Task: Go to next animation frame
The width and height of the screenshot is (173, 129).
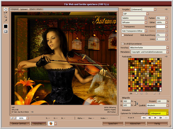Action: (161, 118)
